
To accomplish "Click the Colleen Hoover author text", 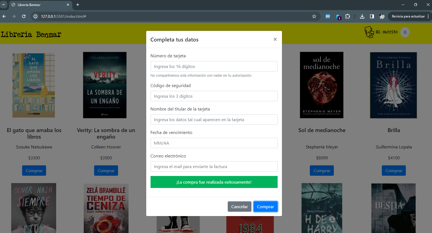I will click(x=106, y=147).
